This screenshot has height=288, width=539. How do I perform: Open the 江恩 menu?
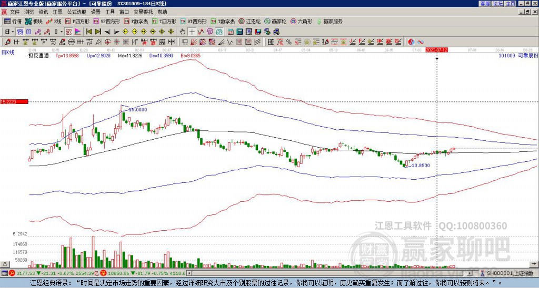click(x=57, y=12)
